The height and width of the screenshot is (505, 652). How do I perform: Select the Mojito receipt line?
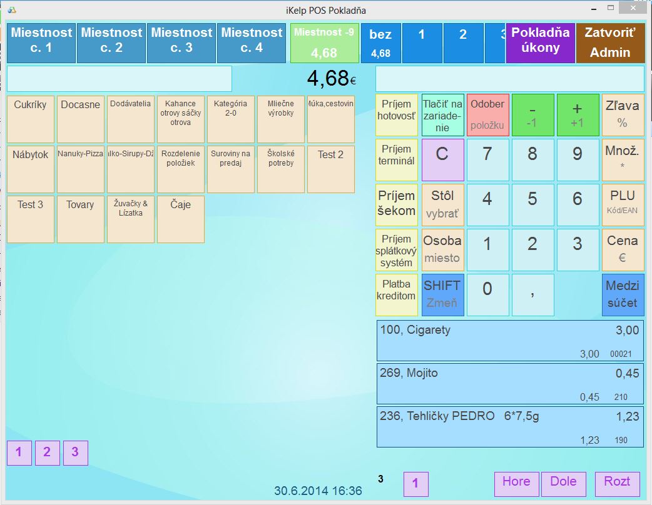(509, 384)
